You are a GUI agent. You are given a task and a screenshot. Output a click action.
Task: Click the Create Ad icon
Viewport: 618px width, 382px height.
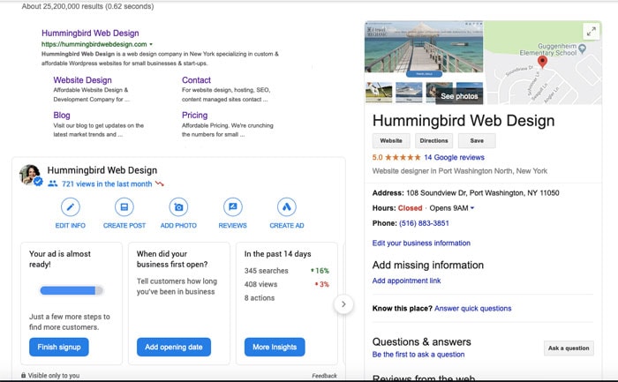pyautogui.click(x=287, y=207)
